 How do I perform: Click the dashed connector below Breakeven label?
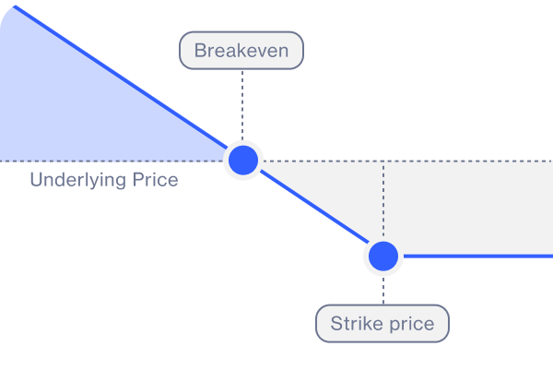pyautogui.click(x=242, y=106)
